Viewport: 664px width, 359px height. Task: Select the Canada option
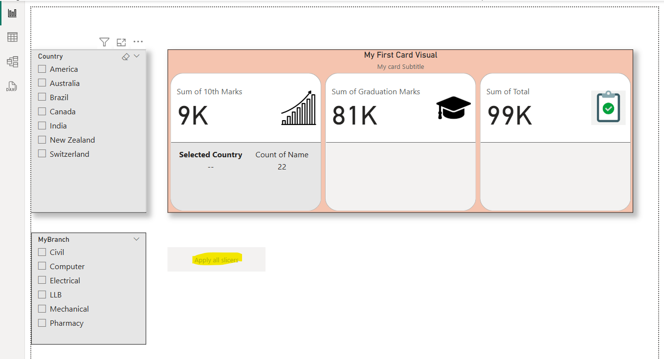pyautogui.click(x=42, y=111)
